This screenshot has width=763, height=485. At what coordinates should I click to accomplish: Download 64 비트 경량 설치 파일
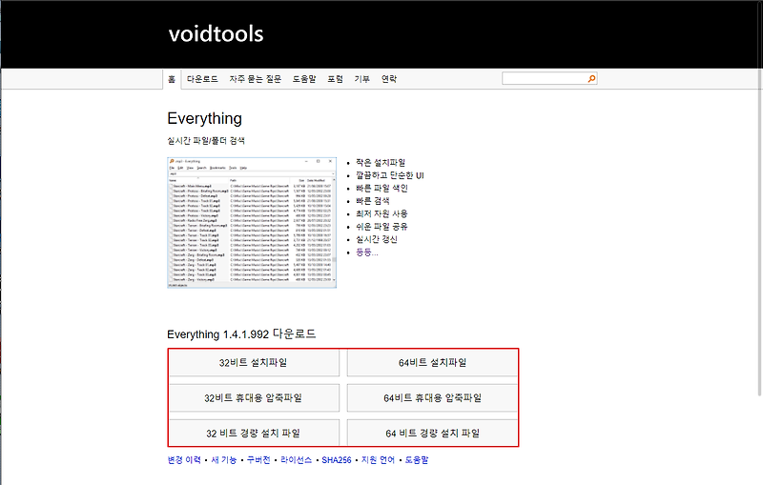click(432, 433)
